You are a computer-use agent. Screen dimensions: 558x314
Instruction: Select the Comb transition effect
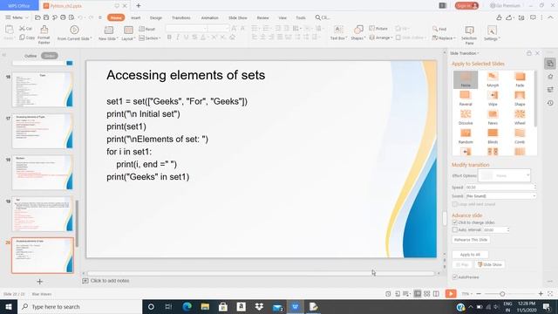coord(520,136)
